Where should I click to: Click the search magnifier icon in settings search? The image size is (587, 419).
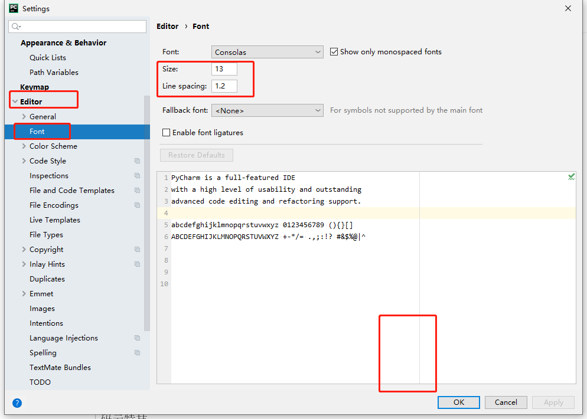pyautogui.click(x=16, y=26)
